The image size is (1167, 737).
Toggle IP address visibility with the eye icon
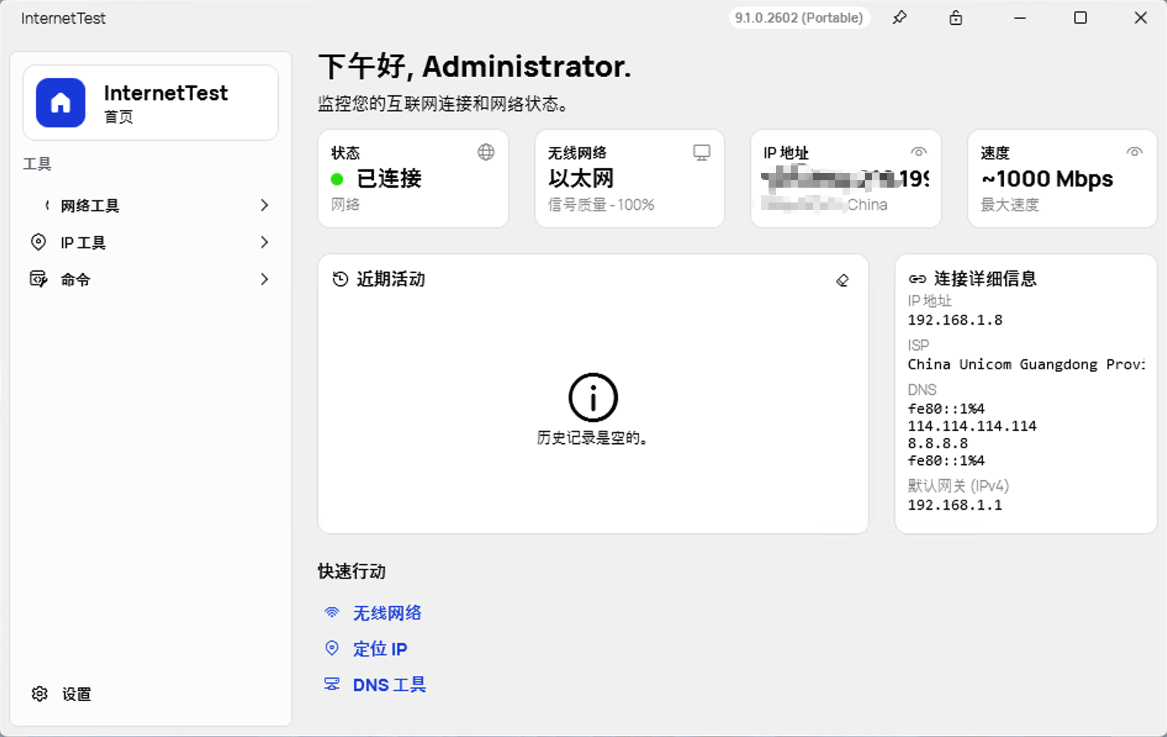click(919, 151)
